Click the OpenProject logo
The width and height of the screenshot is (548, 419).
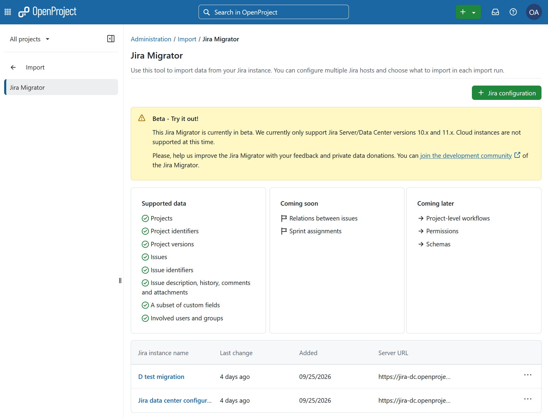pos(47,12)
